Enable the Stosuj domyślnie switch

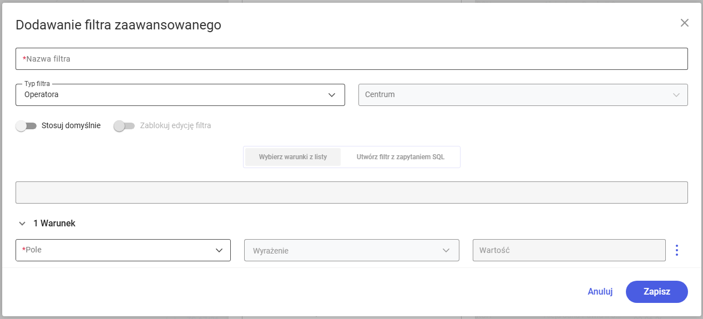[27, 126]
